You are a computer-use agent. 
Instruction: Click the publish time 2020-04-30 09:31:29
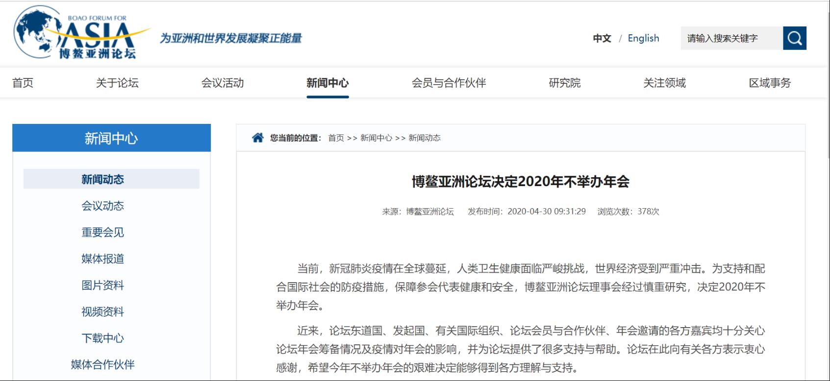(547, 212)
